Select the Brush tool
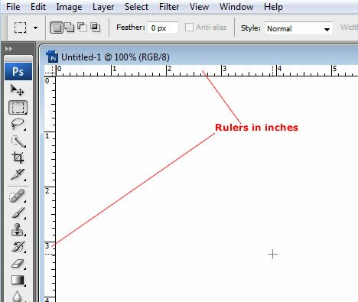 point(18,213)
